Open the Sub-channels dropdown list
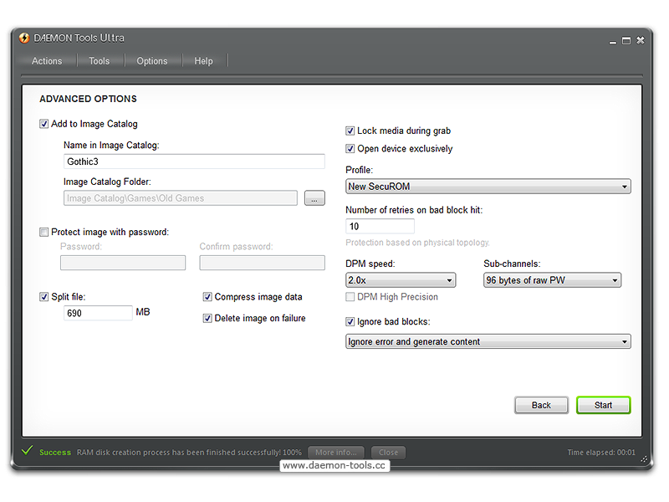Image resolution: width=669 pixels, height=502 pixels. click(552, 280)
